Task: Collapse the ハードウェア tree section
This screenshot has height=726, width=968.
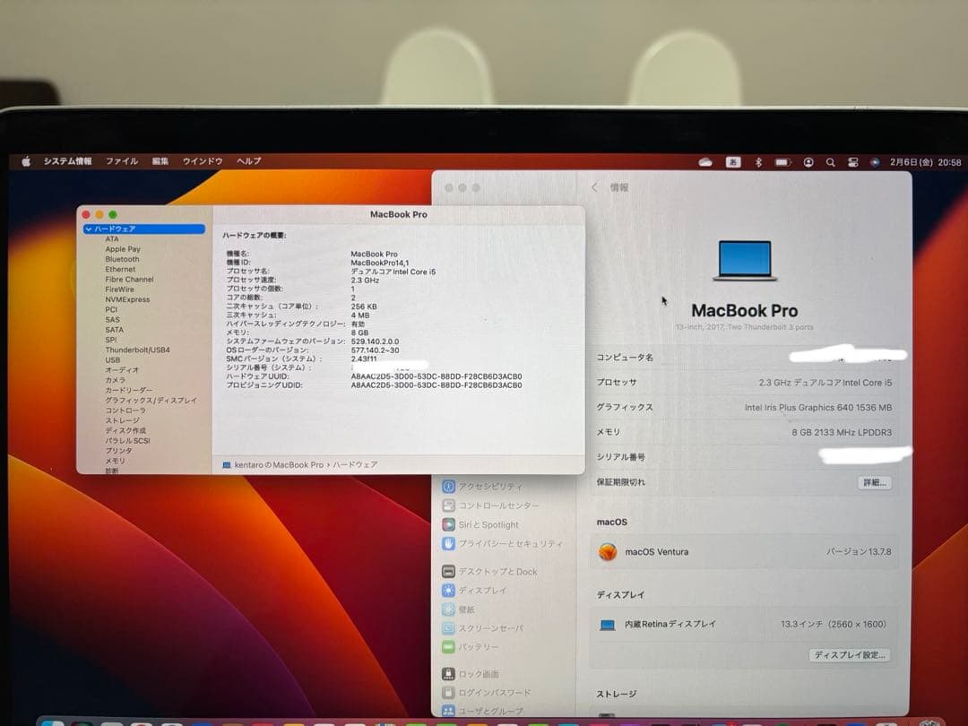Action: [x=88, y=229]
